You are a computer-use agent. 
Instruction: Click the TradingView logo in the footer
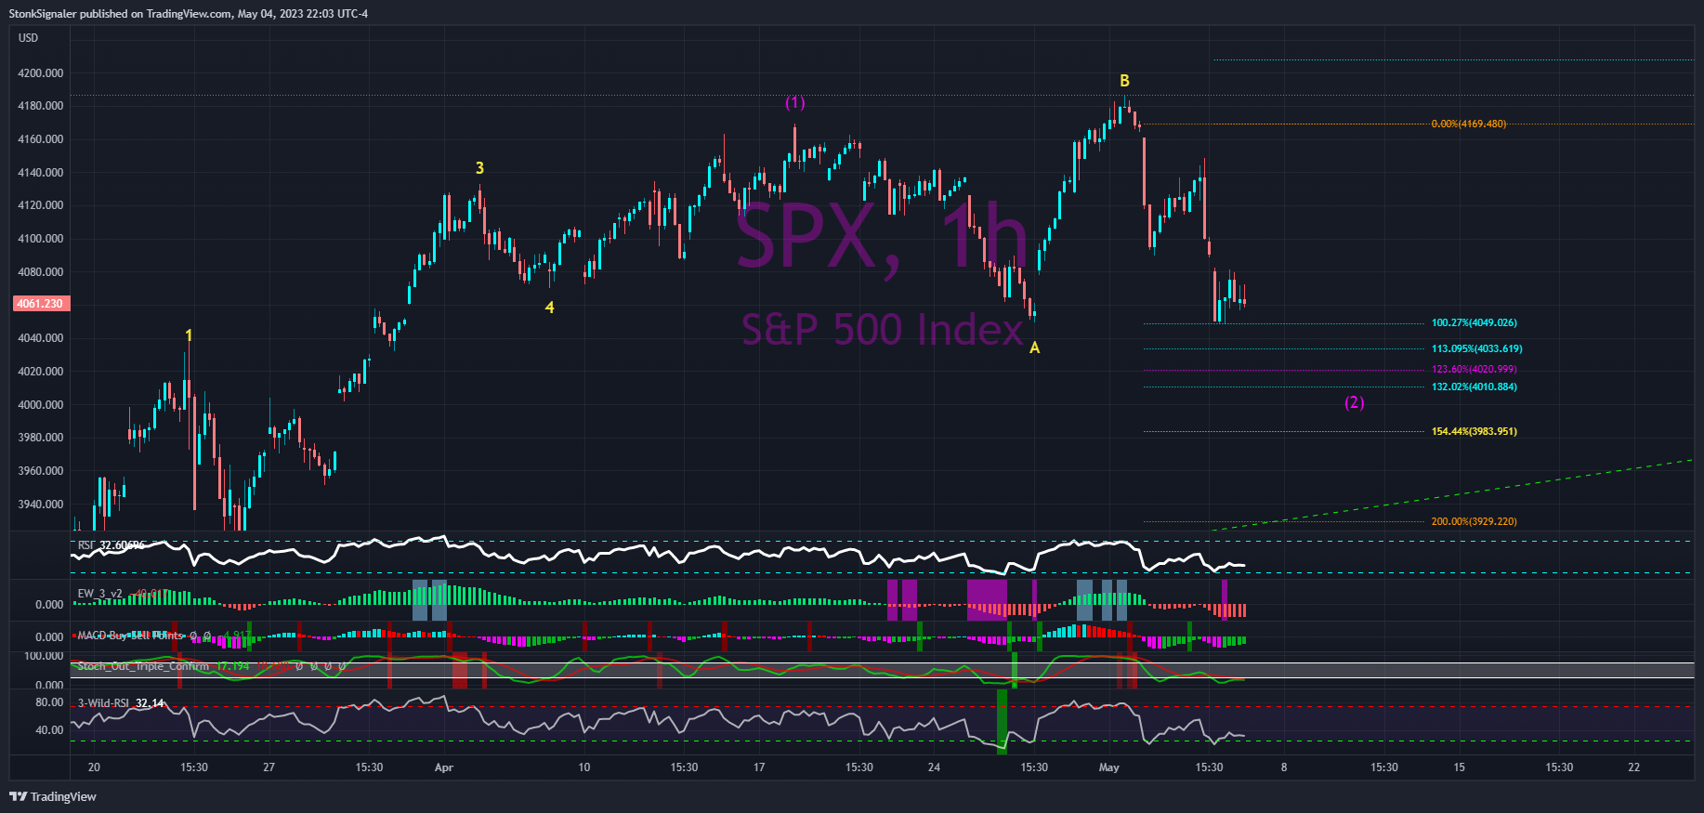(53, 796)
